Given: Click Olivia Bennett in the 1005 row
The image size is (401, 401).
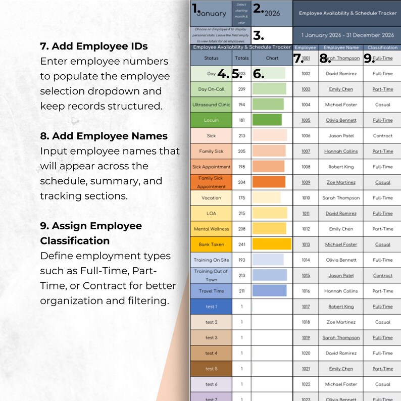Looking at the screenshot, I should (x=341, y=120).
